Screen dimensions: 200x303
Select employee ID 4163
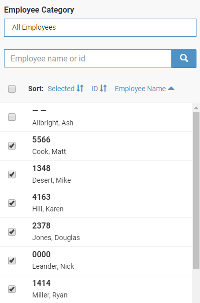tap(41, 197)
